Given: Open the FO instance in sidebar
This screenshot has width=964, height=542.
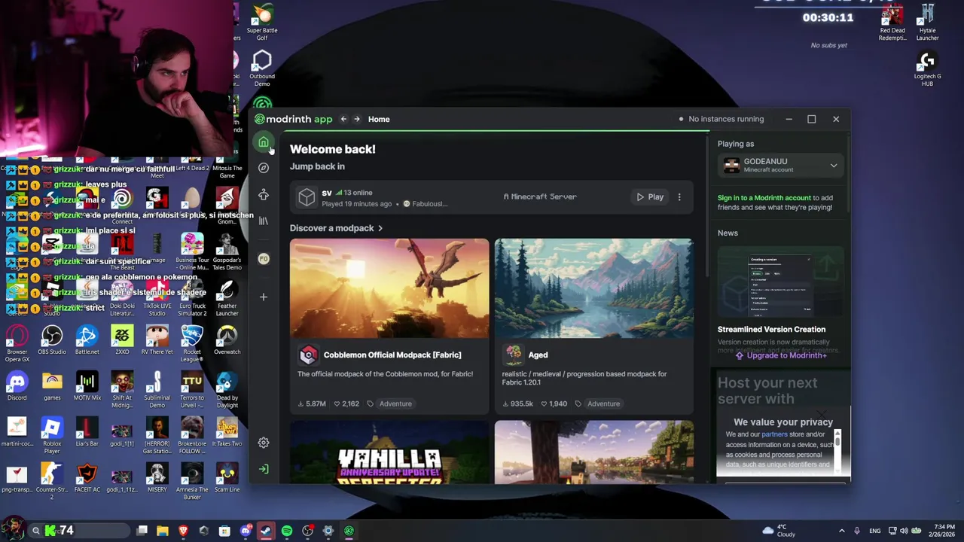Looking at the screenshot, I should tap(264, 259).
